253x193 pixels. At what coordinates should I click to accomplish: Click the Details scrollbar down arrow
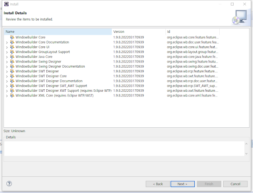click(x=246, y=154)
